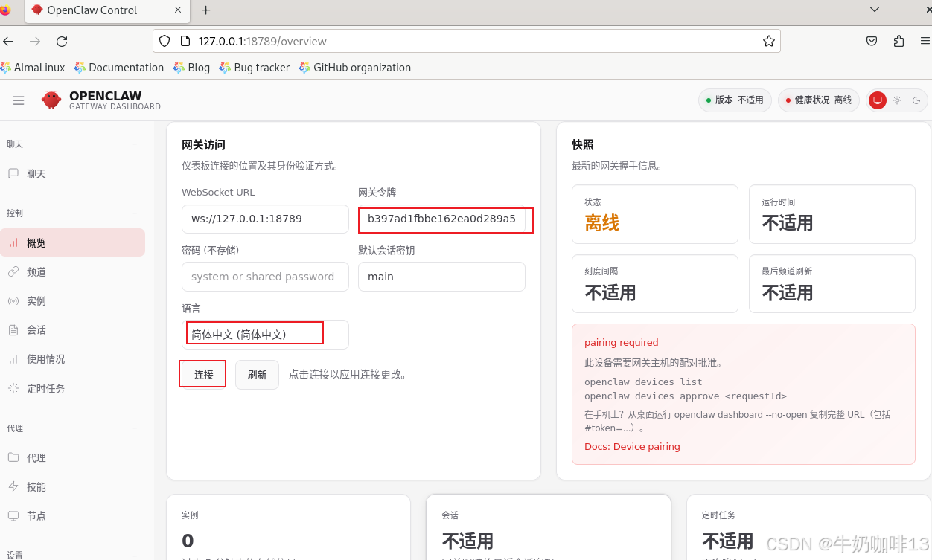Click 'pairing required' error heading

(x=622, y=342)
